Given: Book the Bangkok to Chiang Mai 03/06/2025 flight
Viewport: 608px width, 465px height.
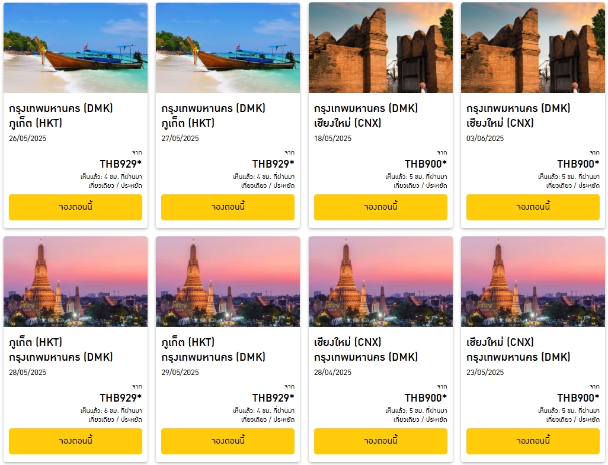Looking at the screenshot, I should point(533,207).
